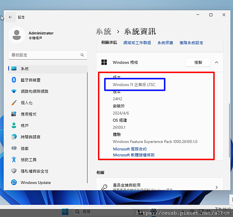233x217 pixels.
Task: Open the 網域或工作群組 link
Action: click(x=137, y=43)
